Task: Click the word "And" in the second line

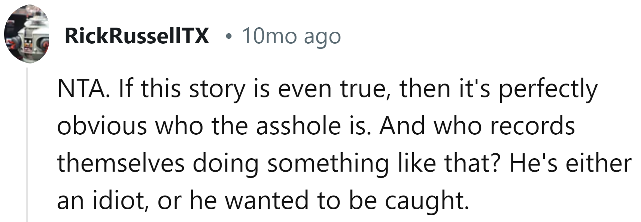Action: click(x=402, y=126)
